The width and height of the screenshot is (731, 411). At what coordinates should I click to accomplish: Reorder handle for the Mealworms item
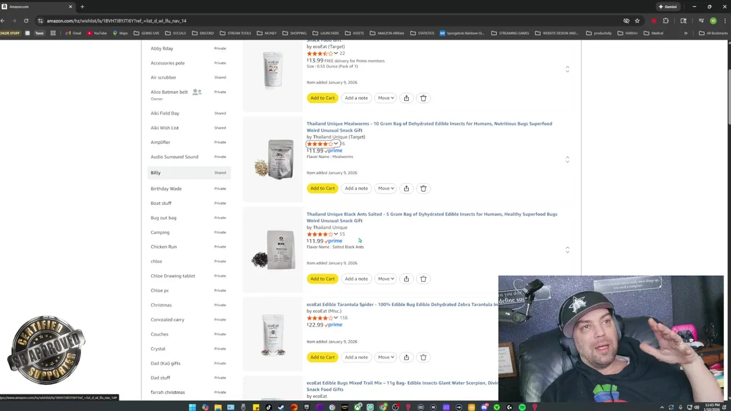(x=567, y=159)
